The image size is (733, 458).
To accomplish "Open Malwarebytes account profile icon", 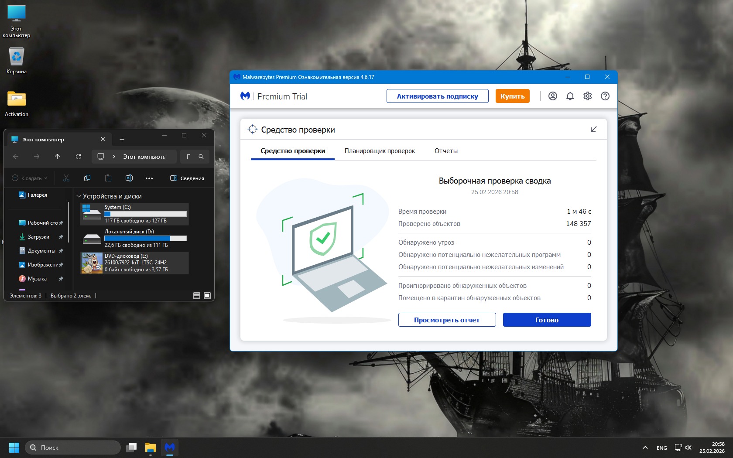I will (x=552, y=96).
